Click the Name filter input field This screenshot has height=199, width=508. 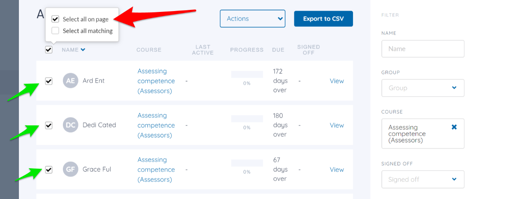tap(423, 49)
